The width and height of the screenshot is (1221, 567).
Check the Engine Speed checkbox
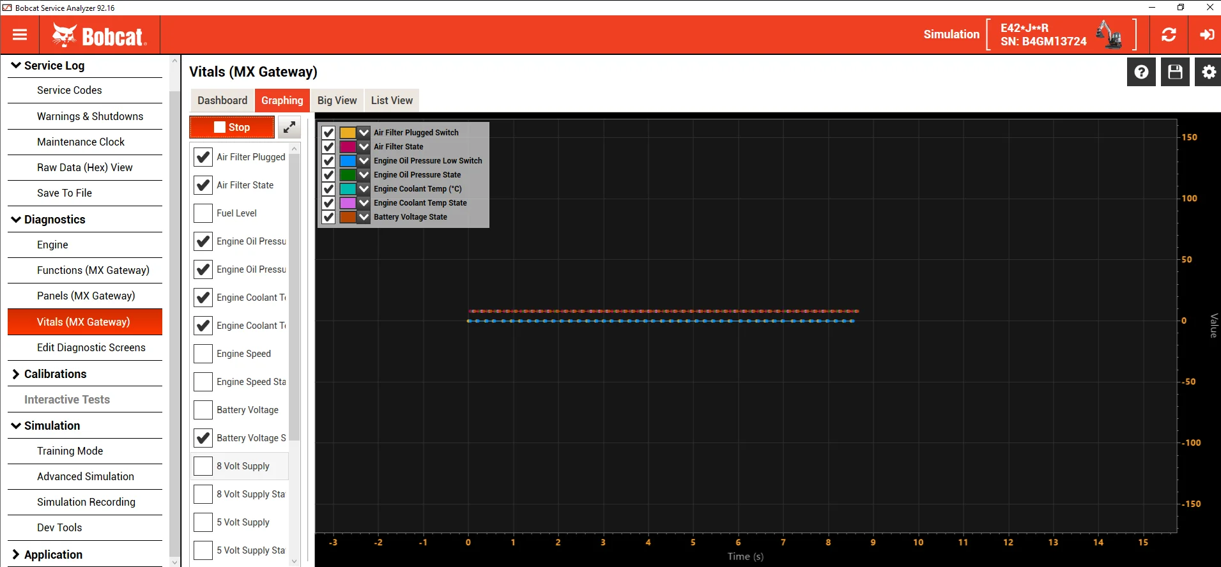click(203, 354)
